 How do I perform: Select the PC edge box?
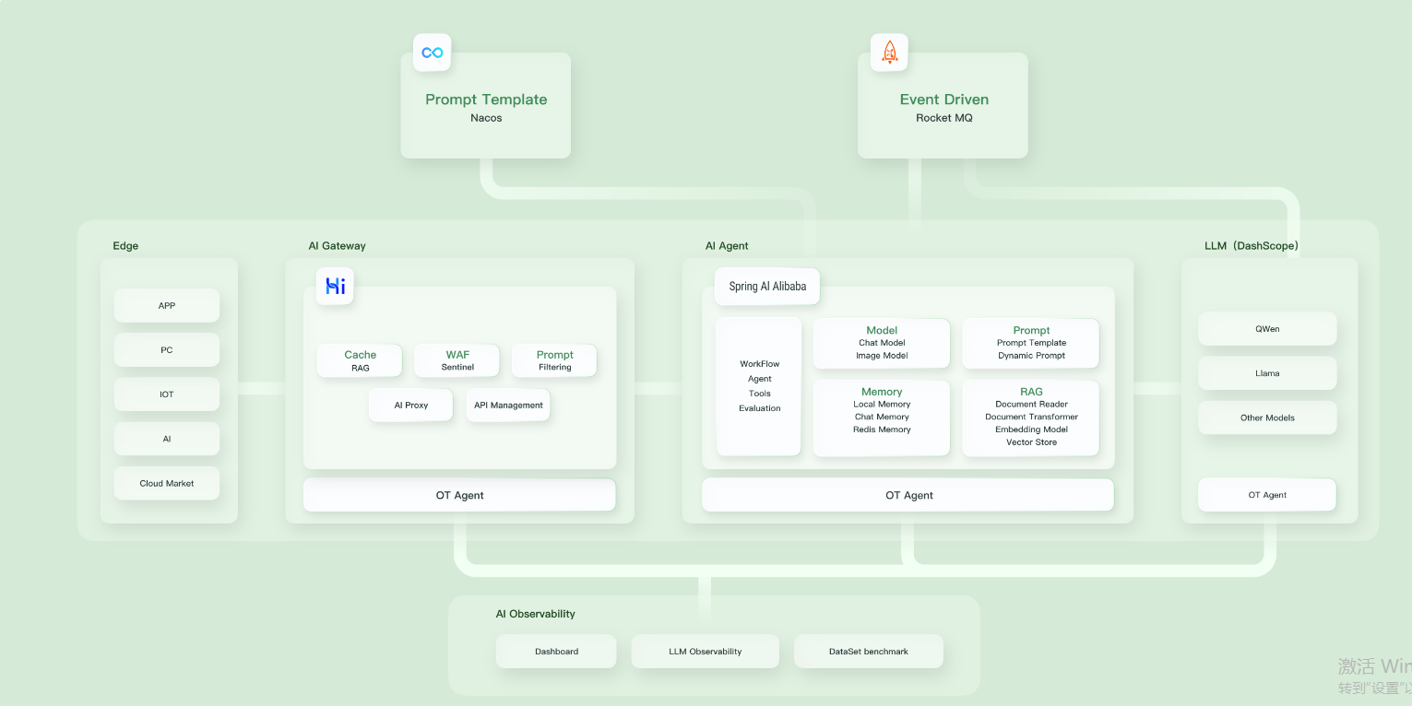[x=167, y=349]
